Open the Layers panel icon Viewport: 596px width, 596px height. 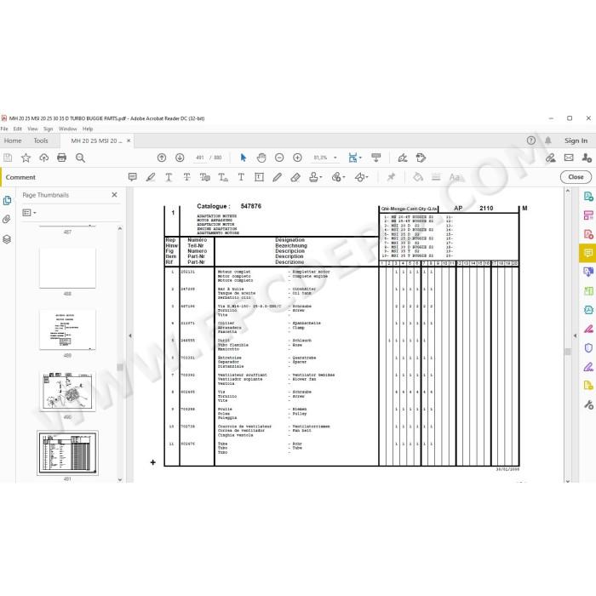pyautogui.click(x=7, y=239)
